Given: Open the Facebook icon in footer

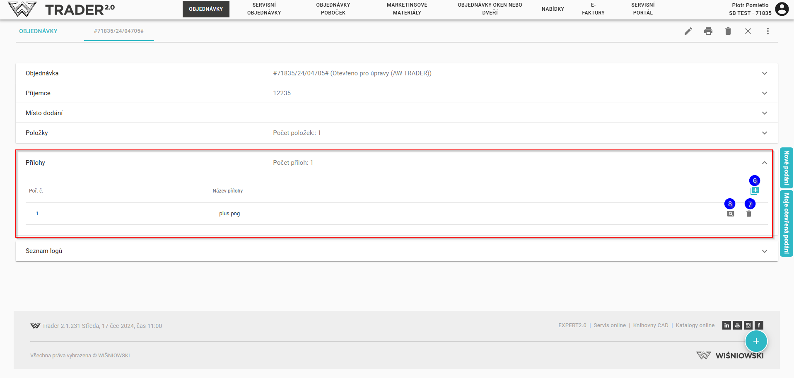Looking at the screenshot, I should (x=759, y=325).
